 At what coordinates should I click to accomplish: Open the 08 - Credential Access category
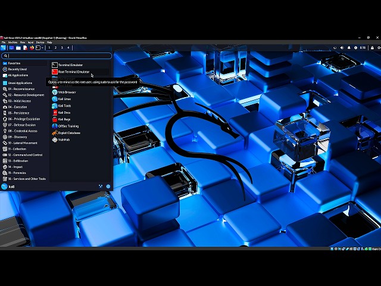[x=24, y=131]
